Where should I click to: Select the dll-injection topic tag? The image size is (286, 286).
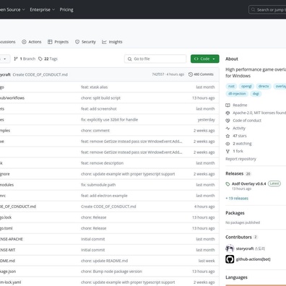(x=237, y=94)
